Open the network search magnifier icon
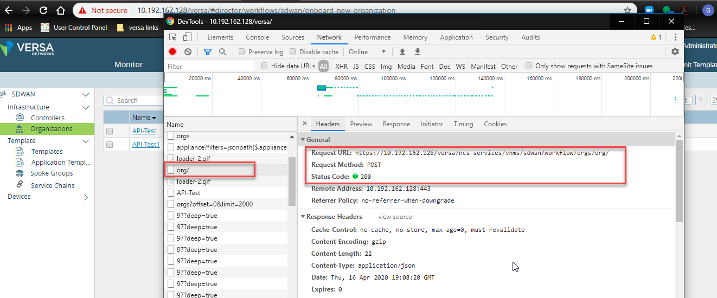The height and width of the screenshot is (298, 717). (222, 52)
